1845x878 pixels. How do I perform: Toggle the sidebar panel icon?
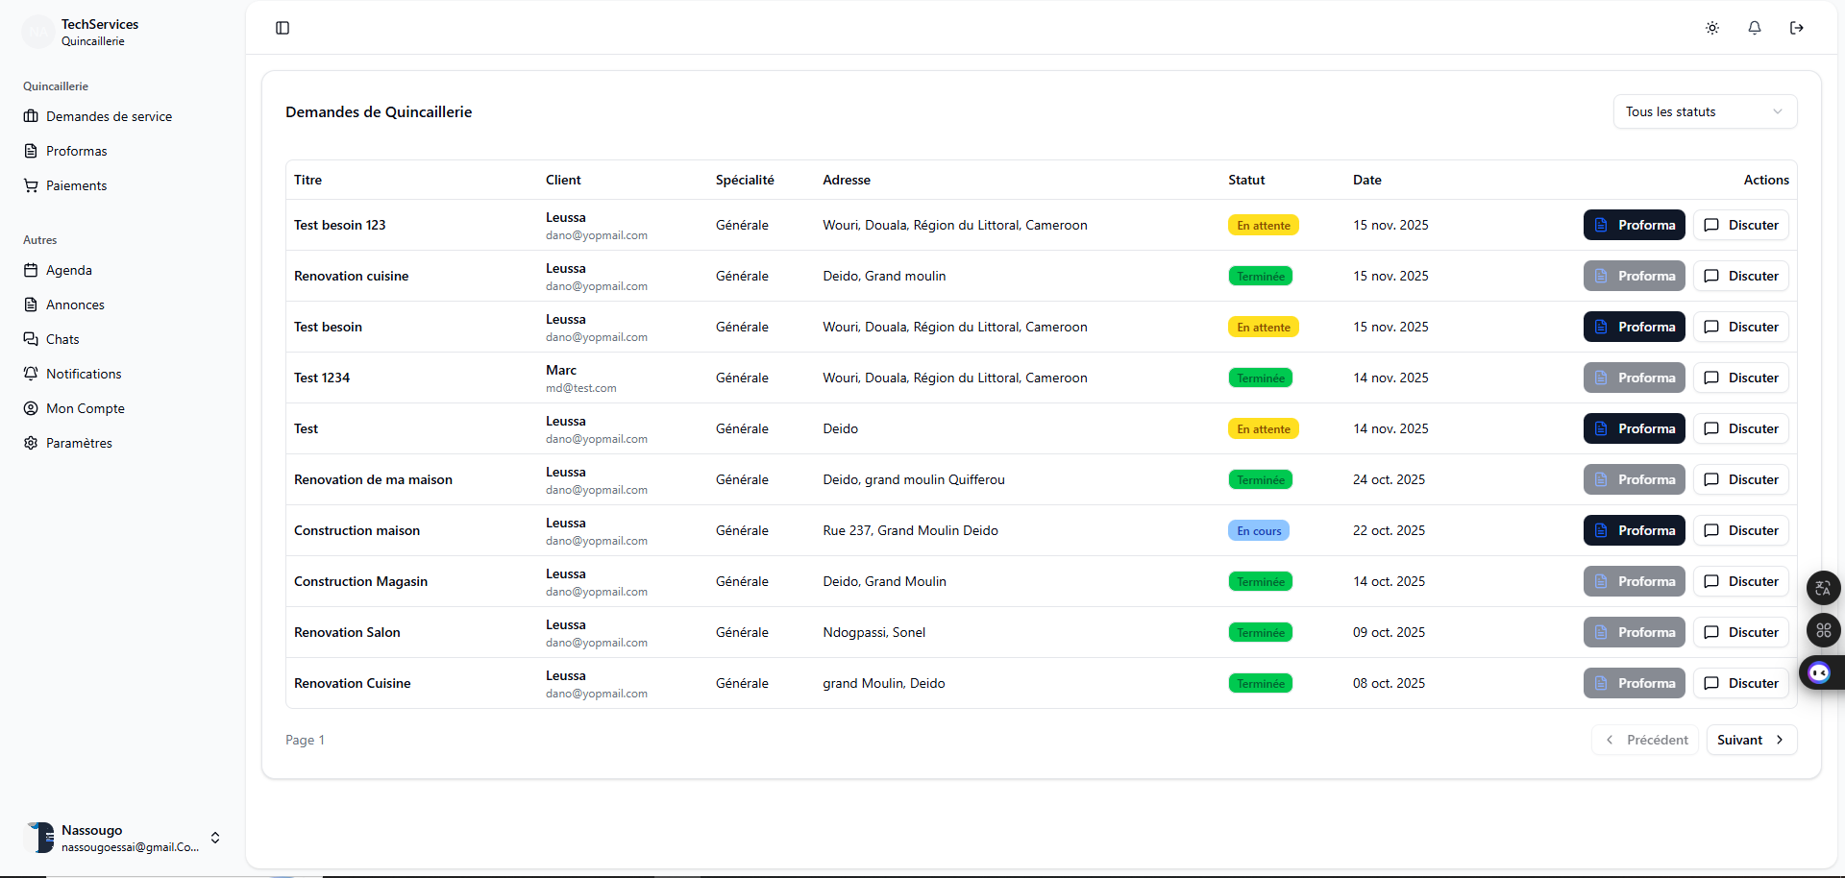click(283, 28)
